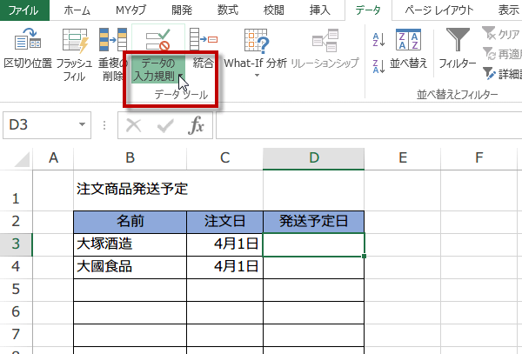Sort ascending with the A-Z icon
The image size is (522, 354).
(x=378, y=40)
